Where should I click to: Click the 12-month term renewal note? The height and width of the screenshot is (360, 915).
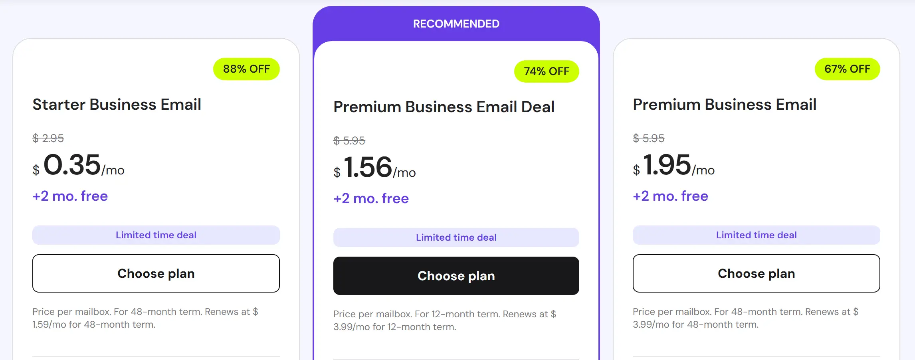444,320
